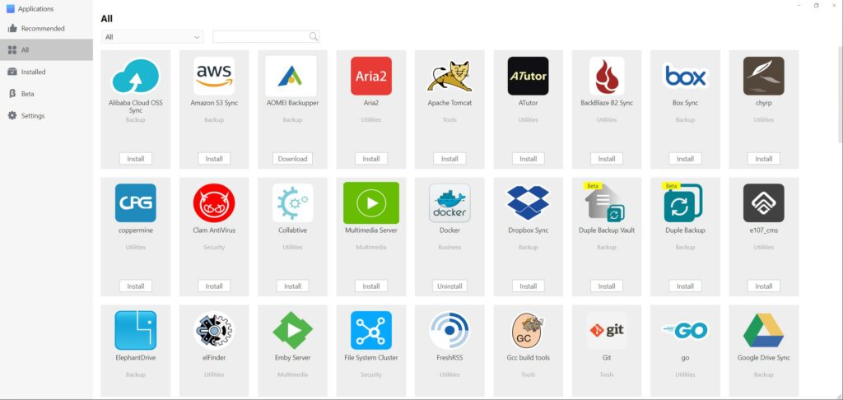
Task: Click the vertical scrollbar on the right
Action: click(x=838, y=99)
